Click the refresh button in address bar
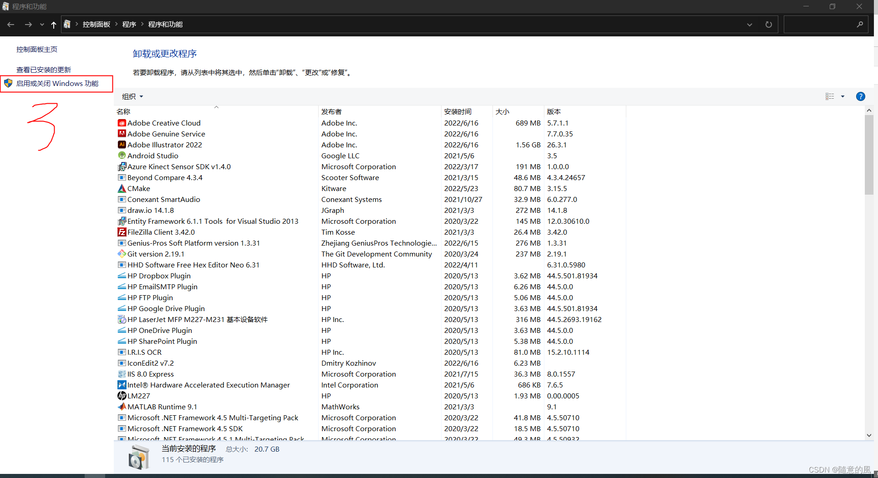 [768, 25]
